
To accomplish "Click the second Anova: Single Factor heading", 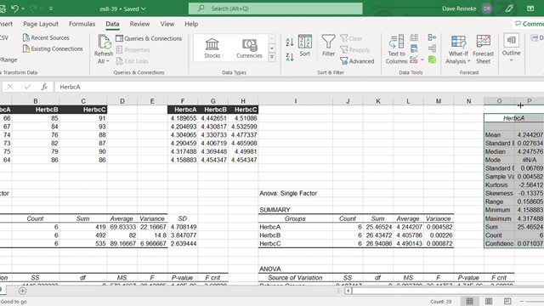I will pyautogui.click(x=288, y=193).
